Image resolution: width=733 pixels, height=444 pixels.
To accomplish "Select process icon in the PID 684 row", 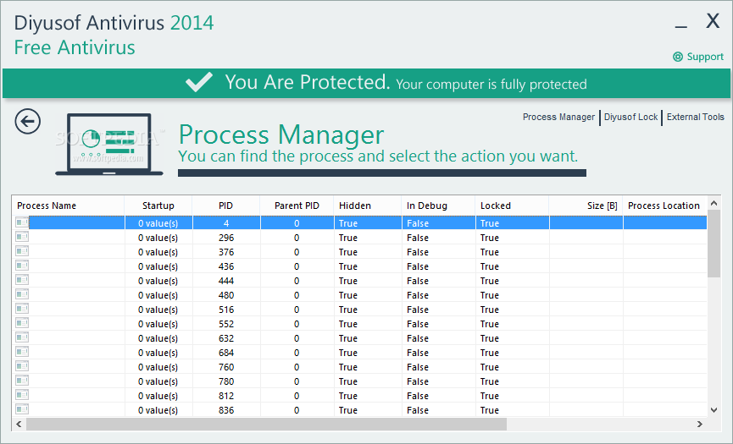I will tap(22, 353).
